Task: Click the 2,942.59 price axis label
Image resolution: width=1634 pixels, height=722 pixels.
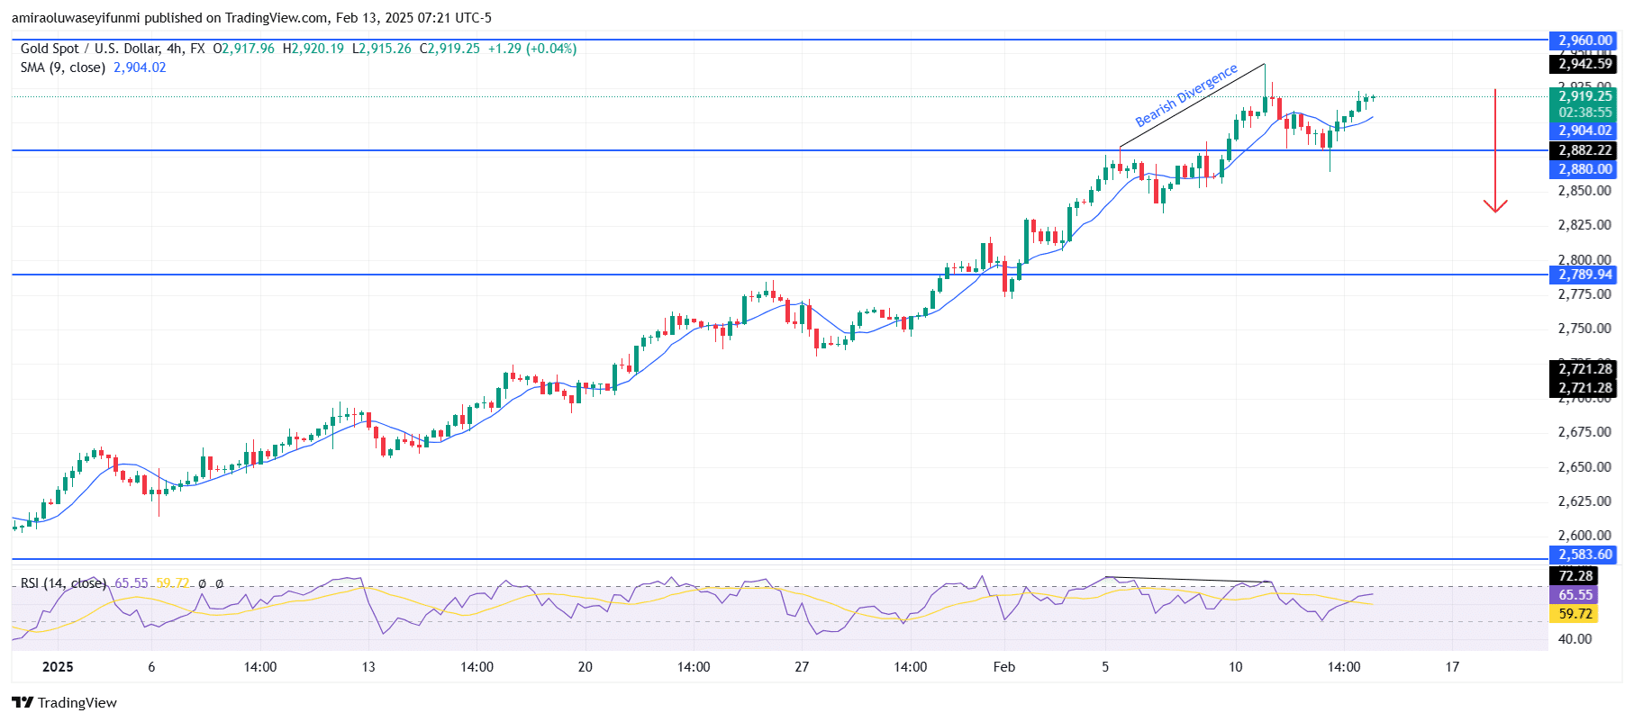Action: [x=1584, y=64]
